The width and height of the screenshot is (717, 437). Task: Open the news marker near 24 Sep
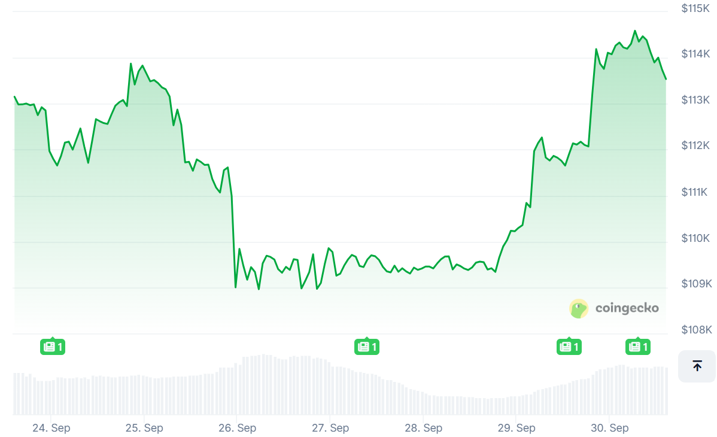click(x=52, y=346)
